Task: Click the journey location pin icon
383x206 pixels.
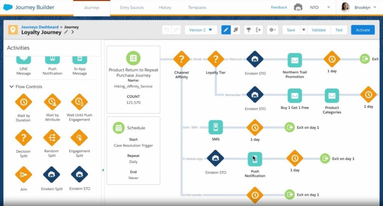Action: pyautogui.click(x=13, y=30)
